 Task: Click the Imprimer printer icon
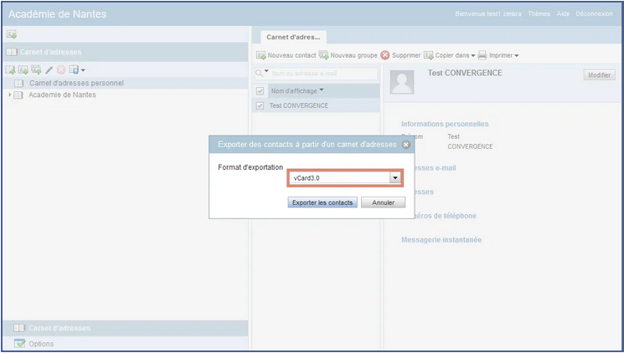point(482,55)
